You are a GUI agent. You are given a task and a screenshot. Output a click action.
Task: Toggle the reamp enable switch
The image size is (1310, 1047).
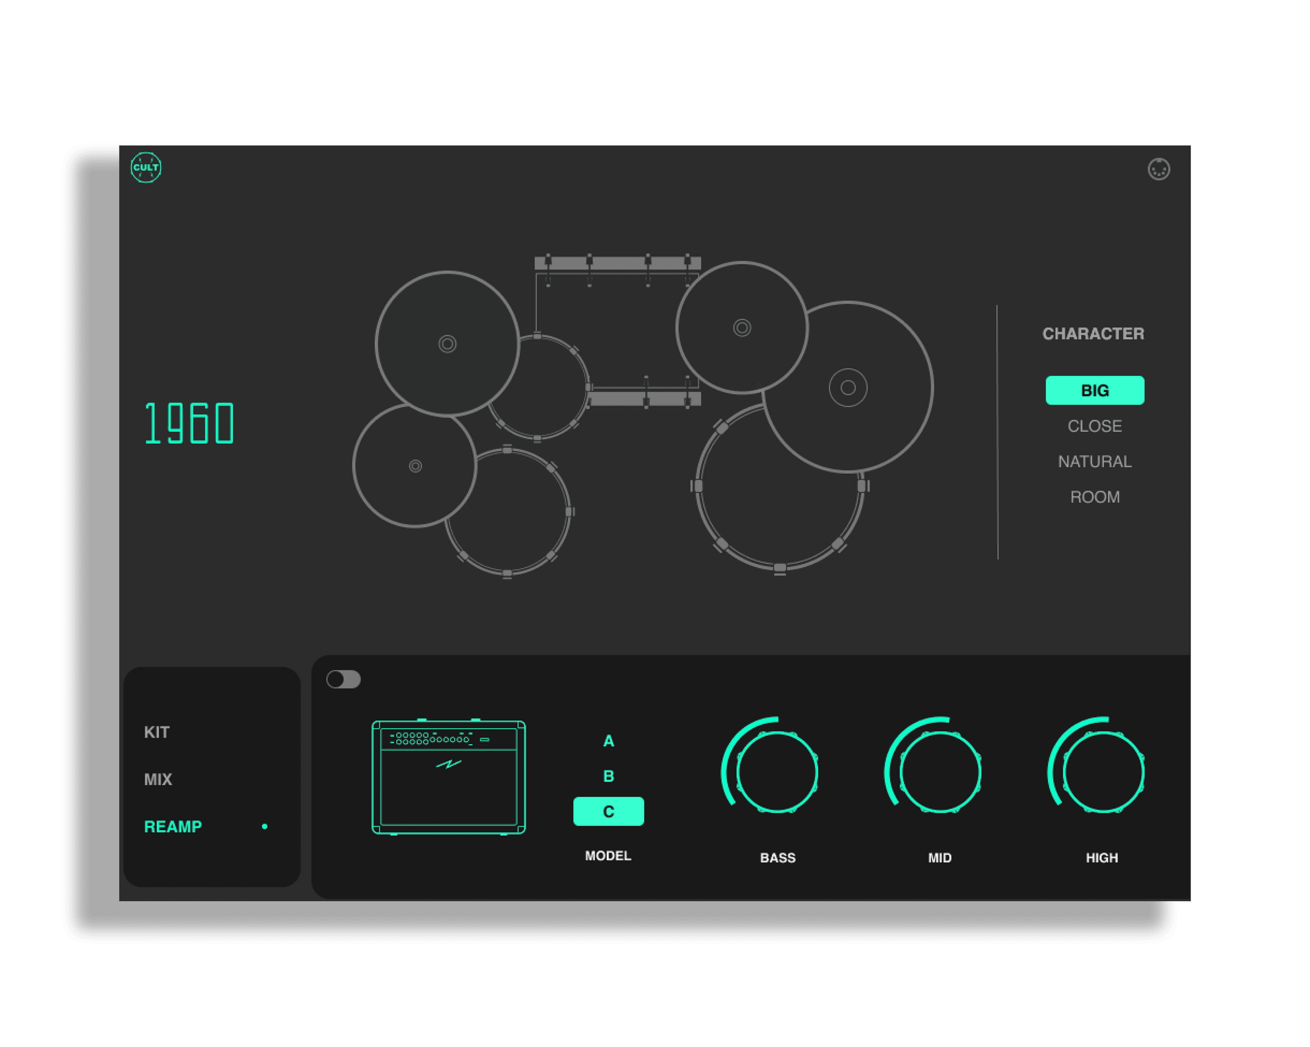pos(343,679)
